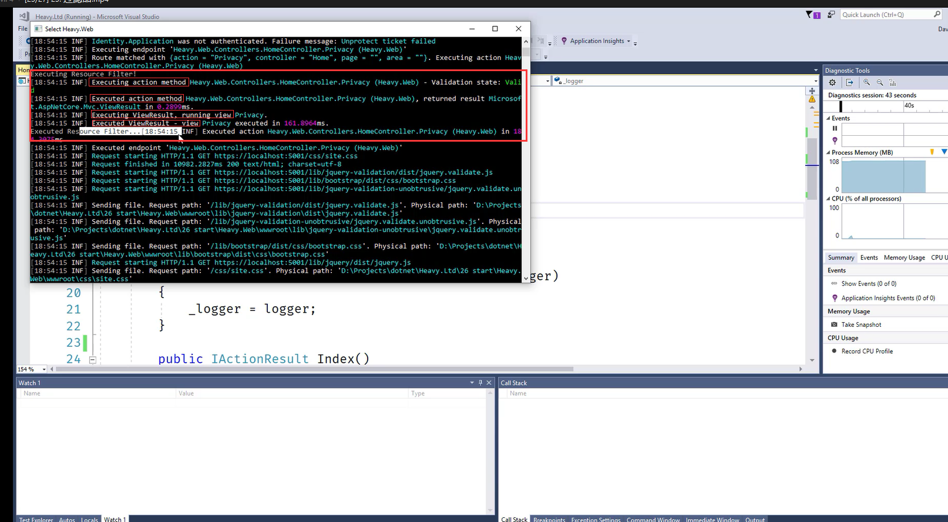The width and height of the screenshot is (948, 522).
Task: Switch to the Breakpoints tab
Action: click(549, 519)
